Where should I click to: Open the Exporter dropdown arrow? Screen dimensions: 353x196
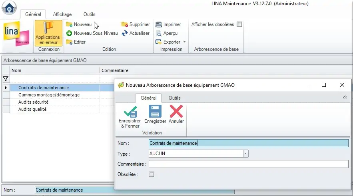click(x=185, y=42)
